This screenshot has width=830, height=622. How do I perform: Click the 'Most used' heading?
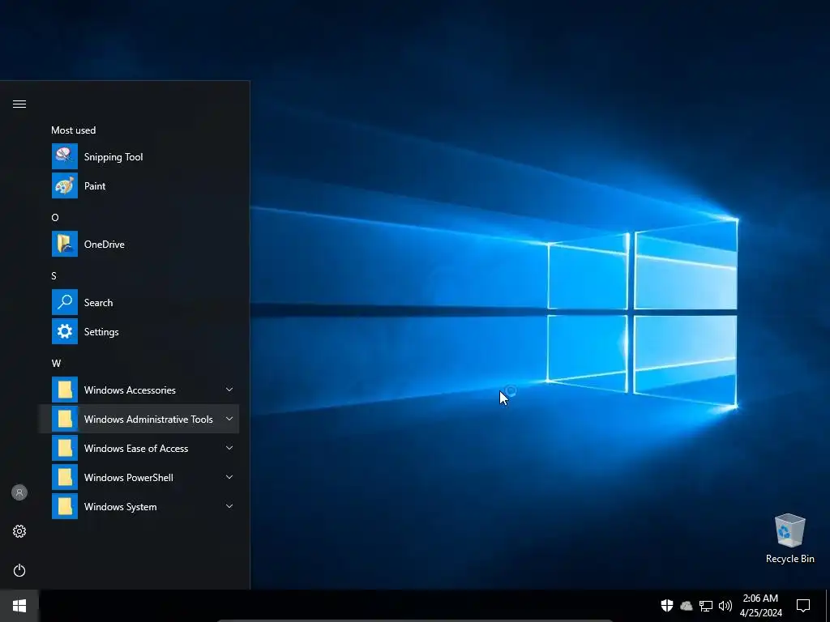[x=74, y=130]
